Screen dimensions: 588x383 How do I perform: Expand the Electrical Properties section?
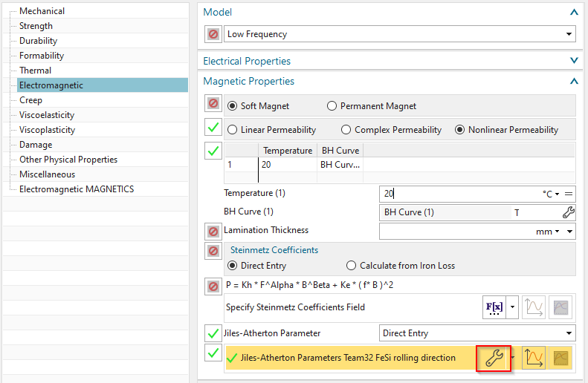pyautogui.click(x=573, y=61)
